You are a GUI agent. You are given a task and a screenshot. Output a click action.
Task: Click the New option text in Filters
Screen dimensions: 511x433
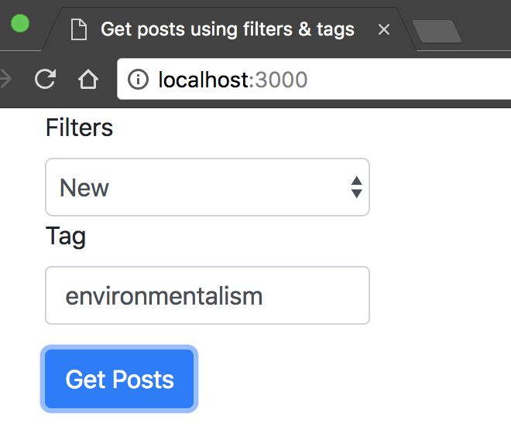84,188
